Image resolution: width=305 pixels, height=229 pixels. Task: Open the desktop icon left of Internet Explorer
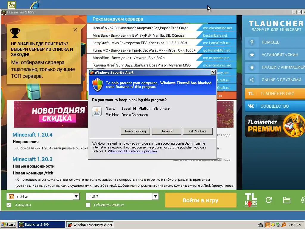(12, 5)
